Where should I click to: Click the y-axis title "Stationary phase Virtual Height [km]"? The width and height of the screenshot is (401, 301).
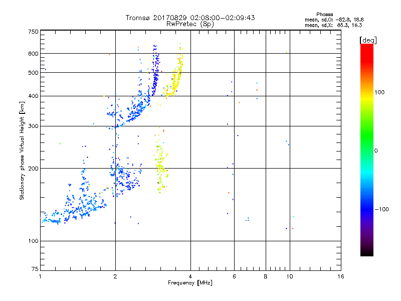click(22, 150)
